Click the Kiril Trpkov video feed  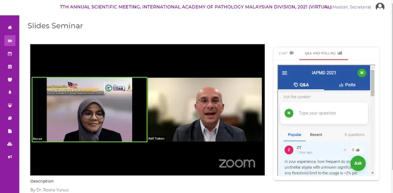point(205,110)
